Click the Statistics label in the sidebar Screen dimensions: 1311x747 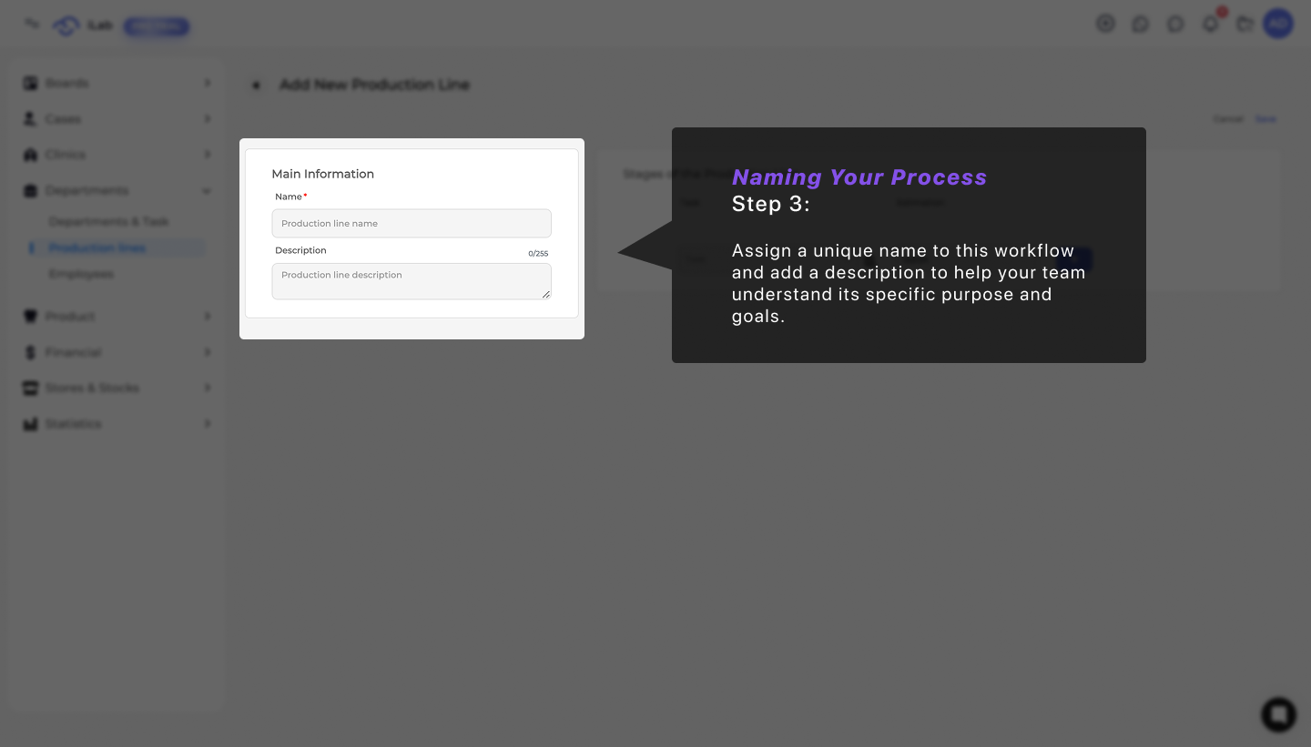point(74,424)
